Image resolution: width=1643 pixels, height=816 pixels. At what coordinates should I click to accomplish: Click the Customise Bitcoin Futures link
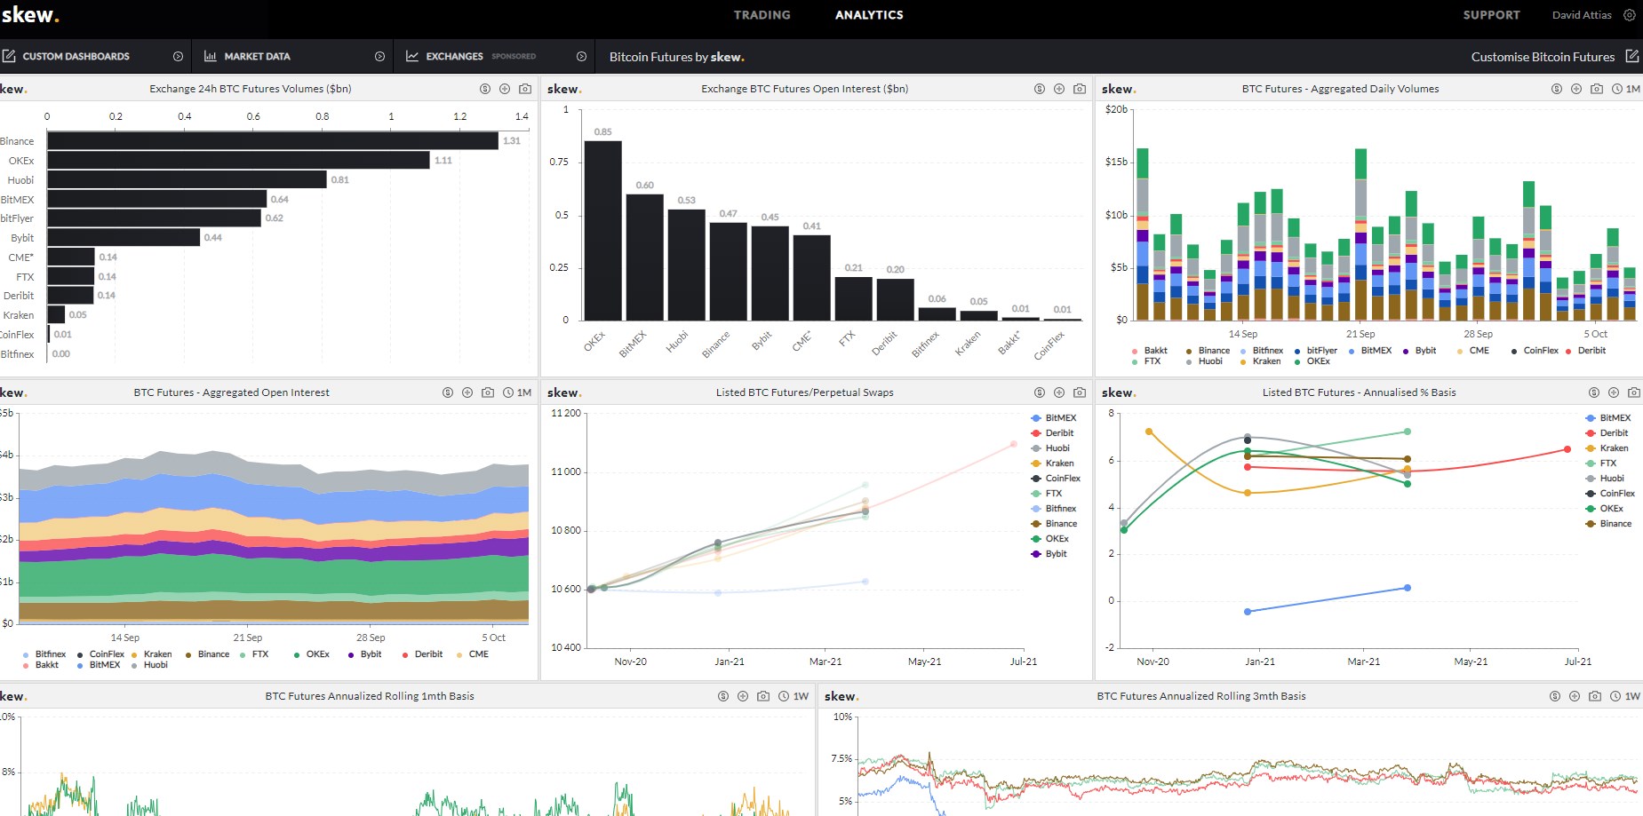1543,57
